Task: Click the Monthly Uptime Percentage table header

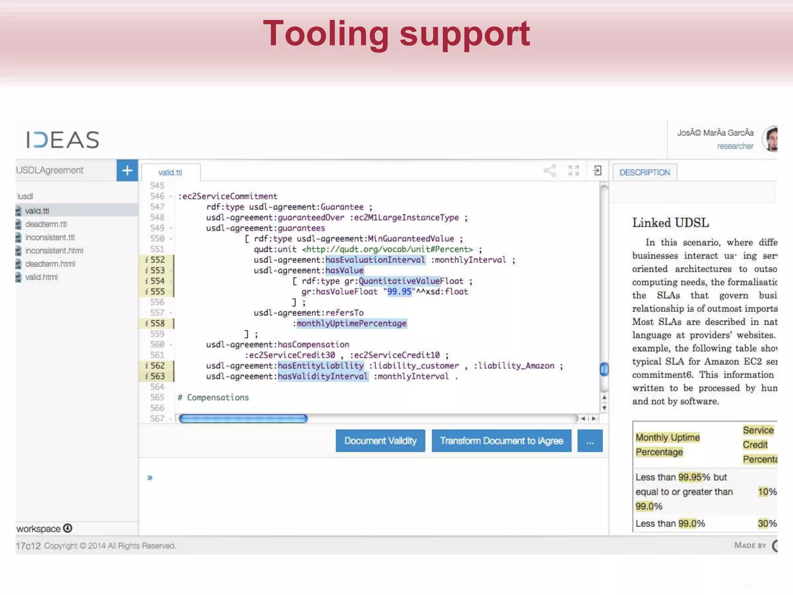Action: (668, 445)
